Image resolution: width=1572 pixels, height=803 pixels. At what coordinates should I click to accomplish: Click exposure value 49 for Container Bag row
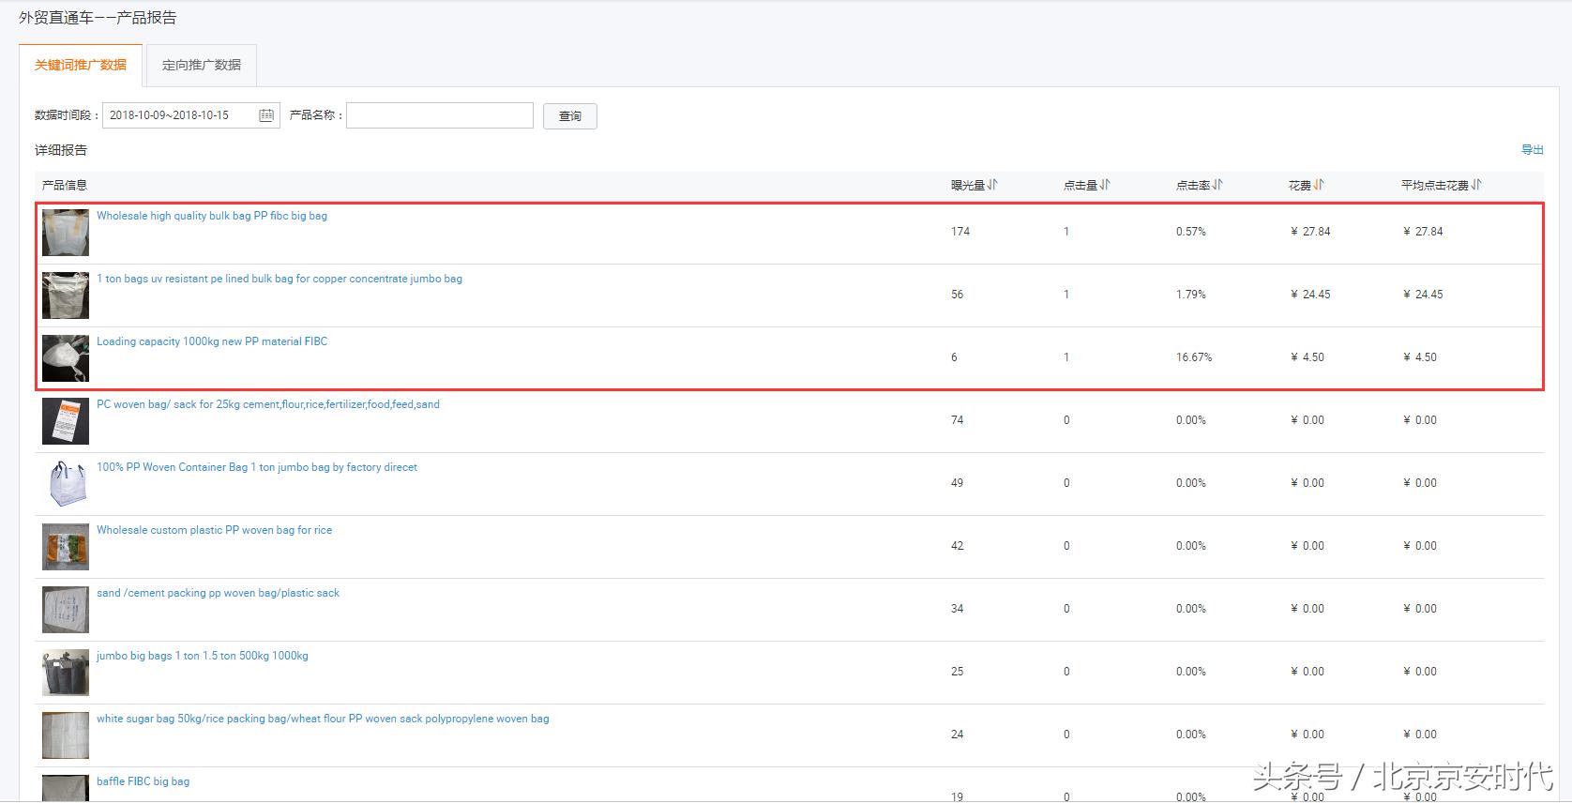click(x=958, y=483)
